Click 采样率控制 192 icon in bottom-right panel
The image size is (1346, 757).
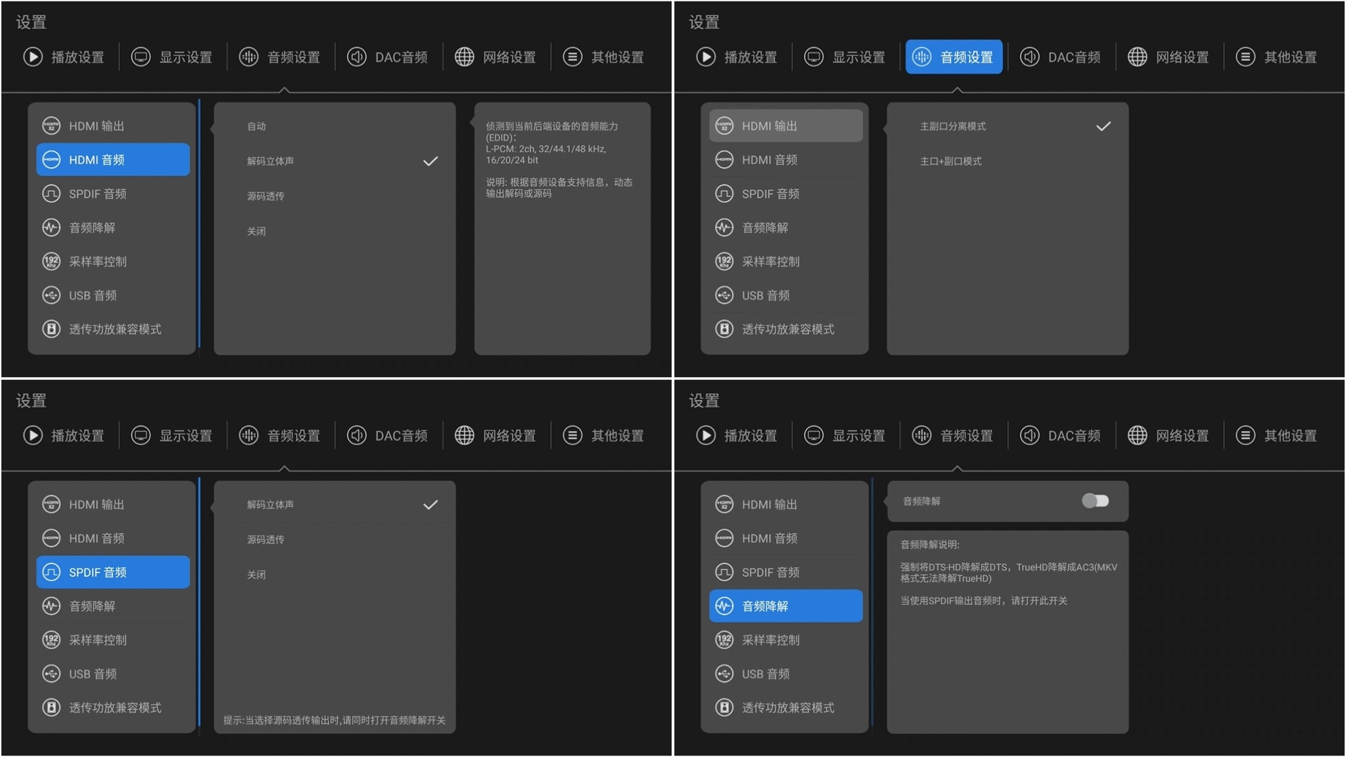(x=724, y=640)
